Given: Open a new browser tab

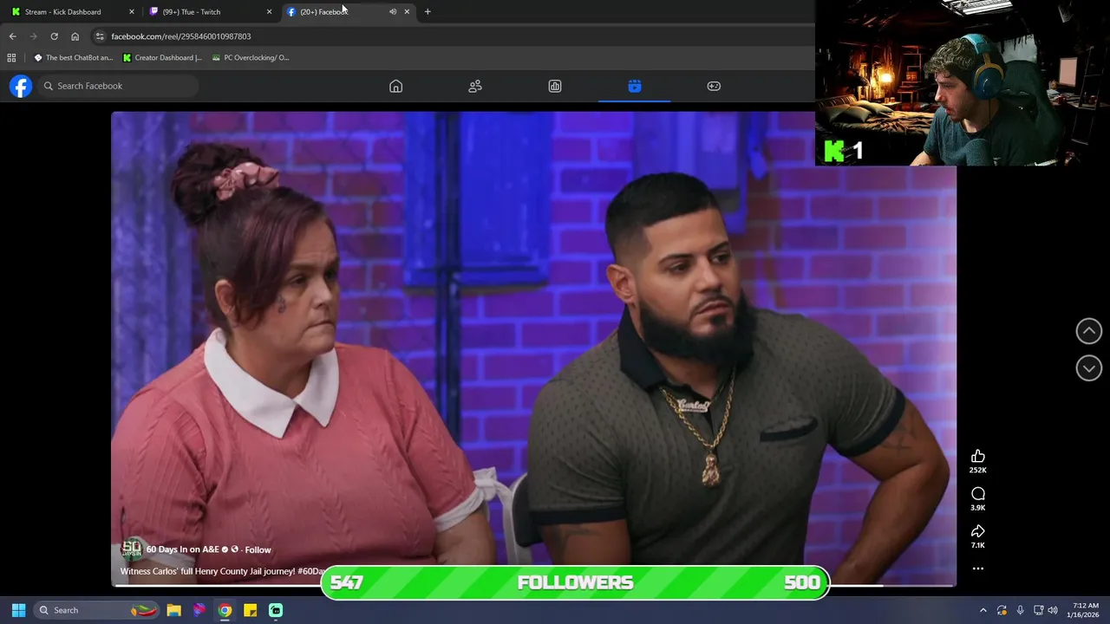Looking at the screenshot, I should [x=428, y=11].
